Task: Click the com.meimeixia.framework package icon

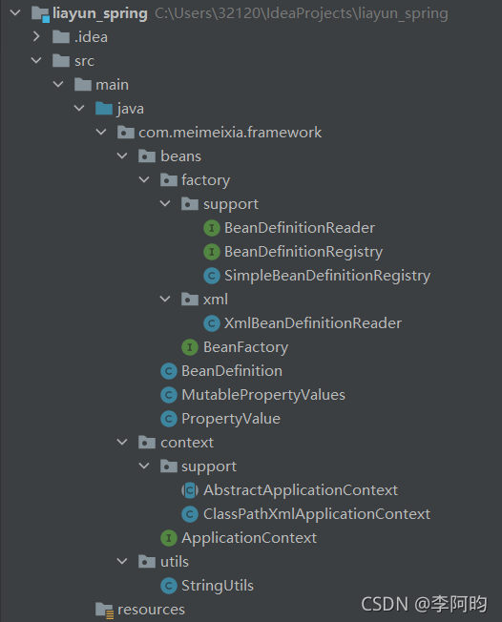Action: pyautogui.click(x=126, y=132)
